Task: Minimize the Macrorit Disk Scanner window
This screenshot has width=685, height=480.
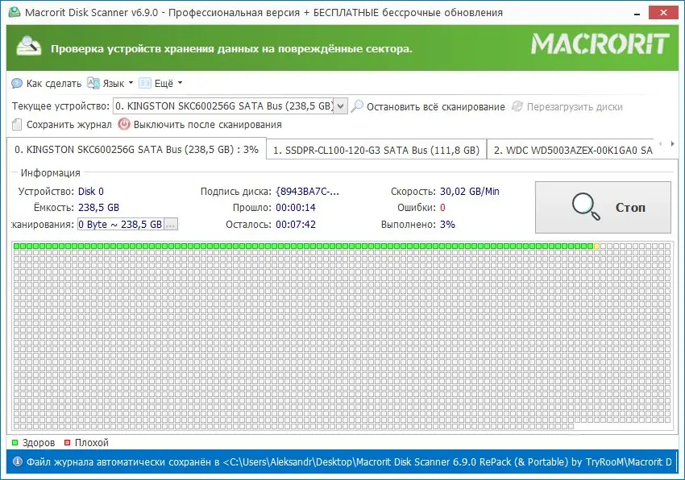Action: coord(637,13)
